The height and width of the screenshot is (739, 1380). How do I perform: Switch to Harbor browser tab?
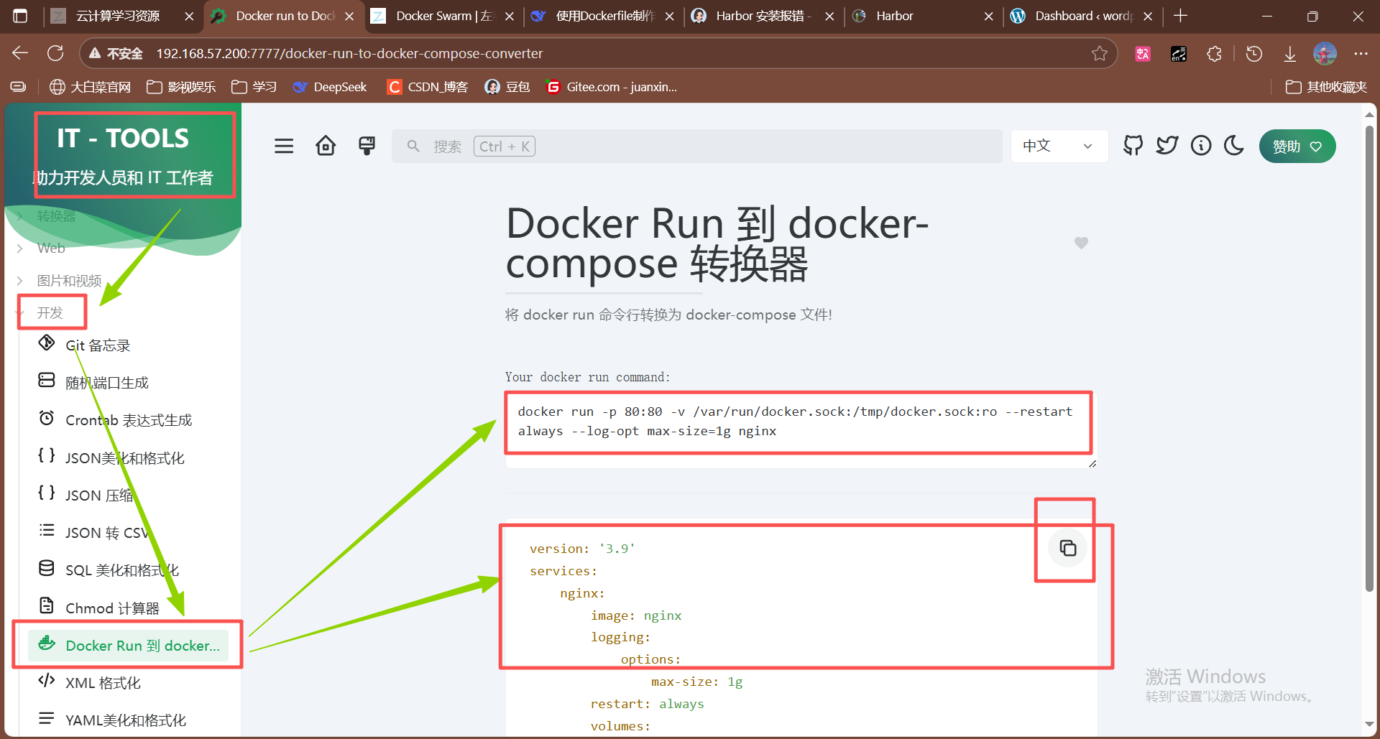coord(894,16)
